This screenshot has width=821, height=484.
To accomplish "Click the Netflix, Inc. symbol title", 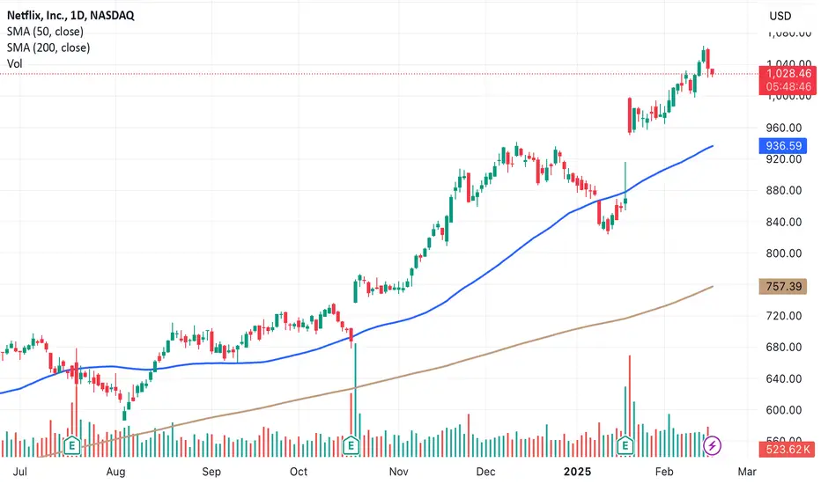I will [x=70, y=15].
